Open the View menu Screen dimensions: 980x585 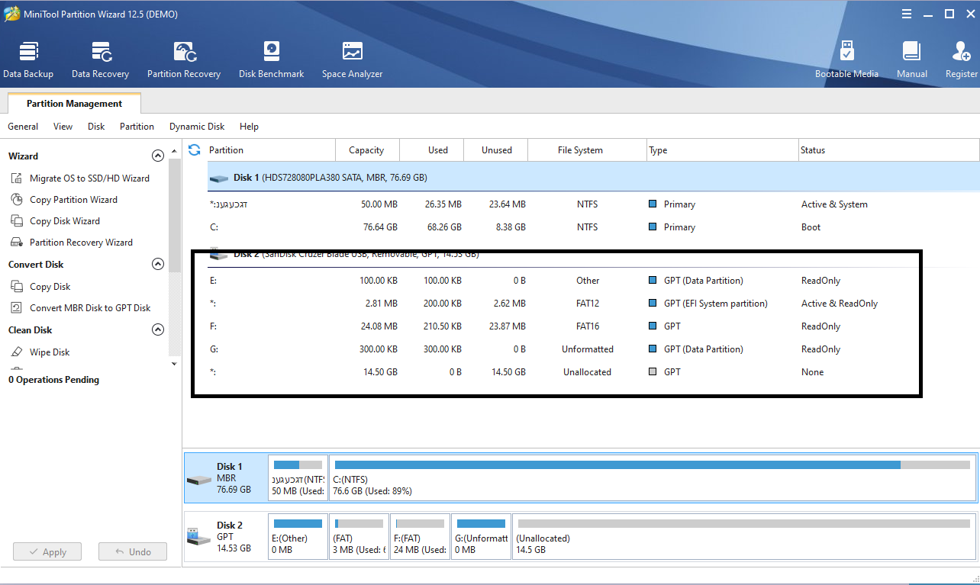point(63,127)
